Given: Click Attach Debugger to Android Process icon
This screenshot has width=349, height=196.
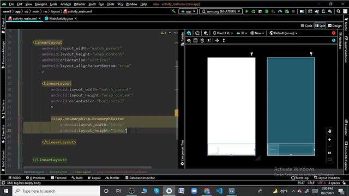Looking at the screenshot, I should [287, 11].
